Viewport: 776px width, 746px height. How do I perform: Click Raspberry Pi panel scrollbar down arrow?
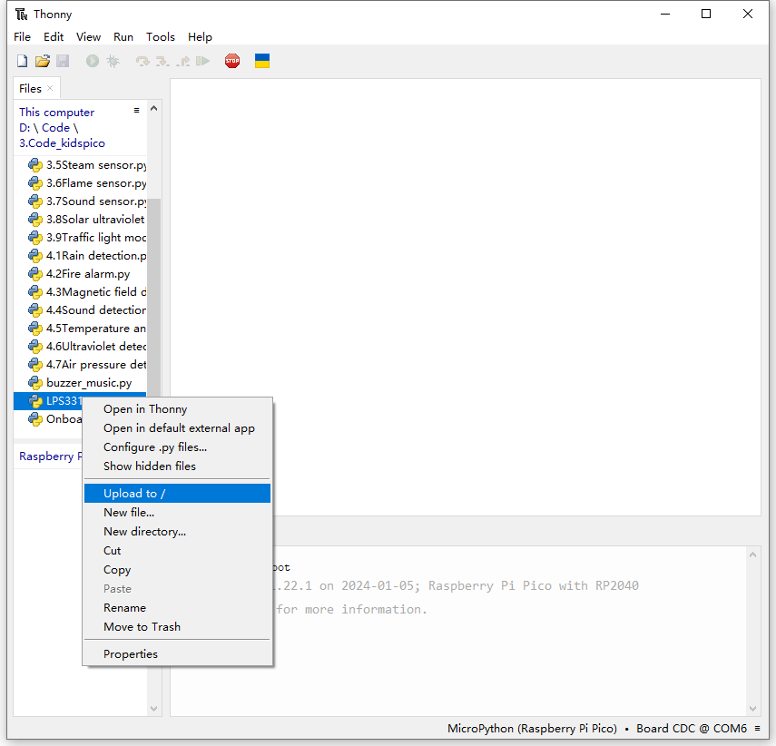(154, 709)
